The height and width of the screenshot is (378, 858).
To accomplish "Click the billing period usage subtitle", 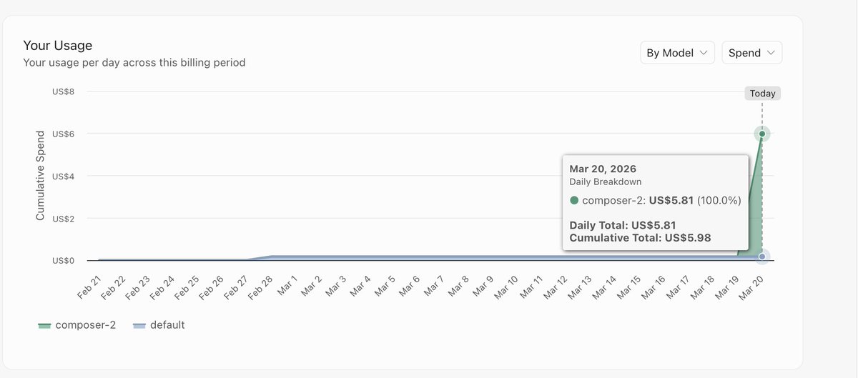I will [134, 63].
